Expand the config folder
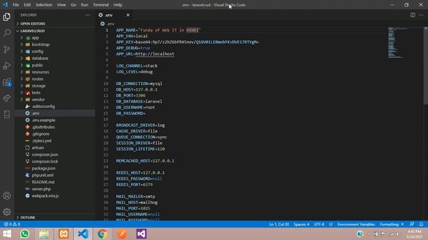Image resolution: width=428 pixels, height=240 pixels. [x=55, y=51]
